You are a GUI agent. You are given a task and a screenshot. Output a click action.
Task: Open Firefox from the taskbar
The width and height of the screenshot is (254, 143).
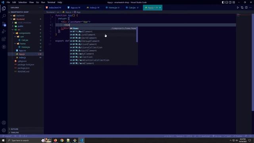point(56,140)
